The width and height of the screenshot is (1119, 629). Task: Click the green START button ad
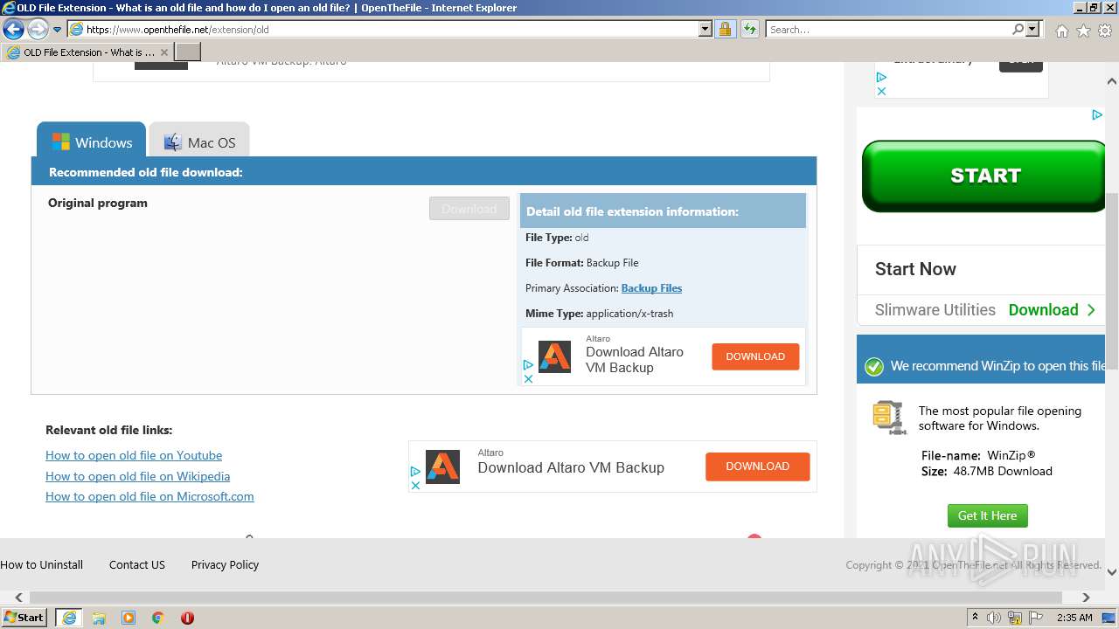(x=983, y=176)
